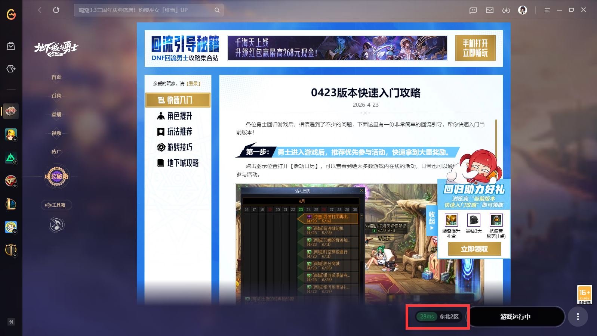Viewport: 597px width, 336px height.
Task: Open the download manager icon
Action: tap(506, 10)
